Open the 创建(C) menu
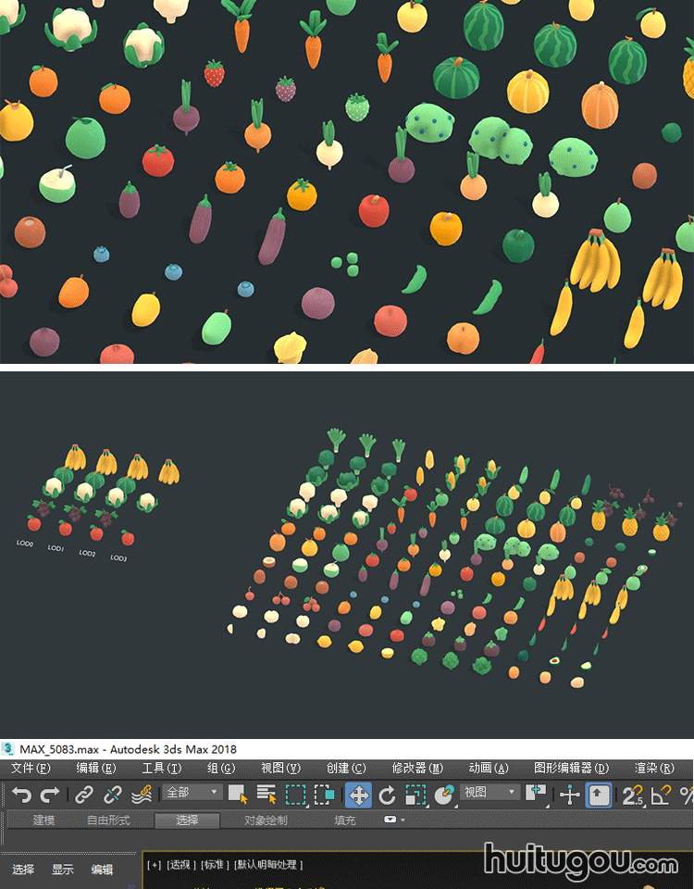 point(346,769)
